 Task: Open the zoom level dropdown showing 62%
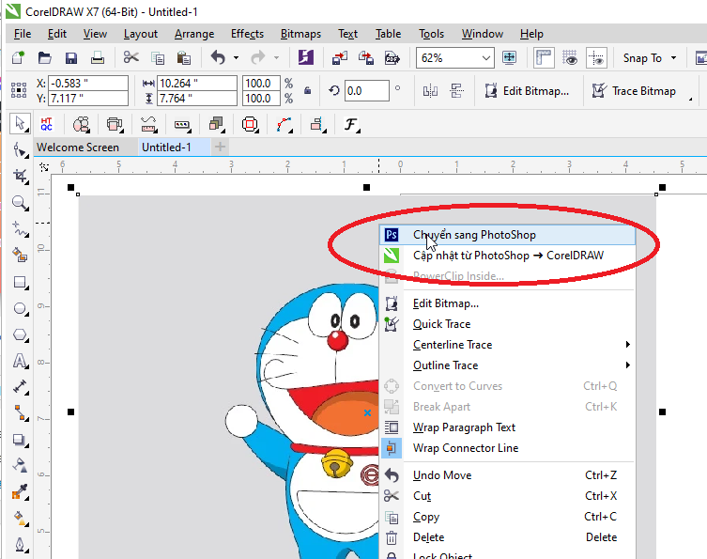[486, 58]
